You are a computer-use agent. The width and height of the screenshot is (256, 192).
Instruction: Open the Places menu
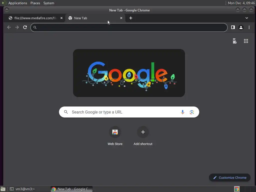point(35,3)
